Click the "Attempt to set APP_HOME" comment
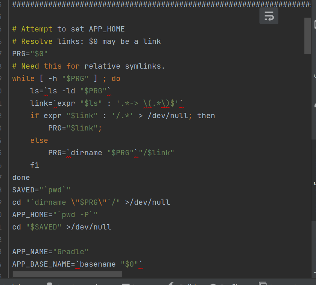 pyautogui.click(x=68, y=29)
